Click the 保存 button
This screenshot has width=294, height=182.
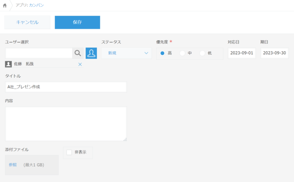click(77, 22)
